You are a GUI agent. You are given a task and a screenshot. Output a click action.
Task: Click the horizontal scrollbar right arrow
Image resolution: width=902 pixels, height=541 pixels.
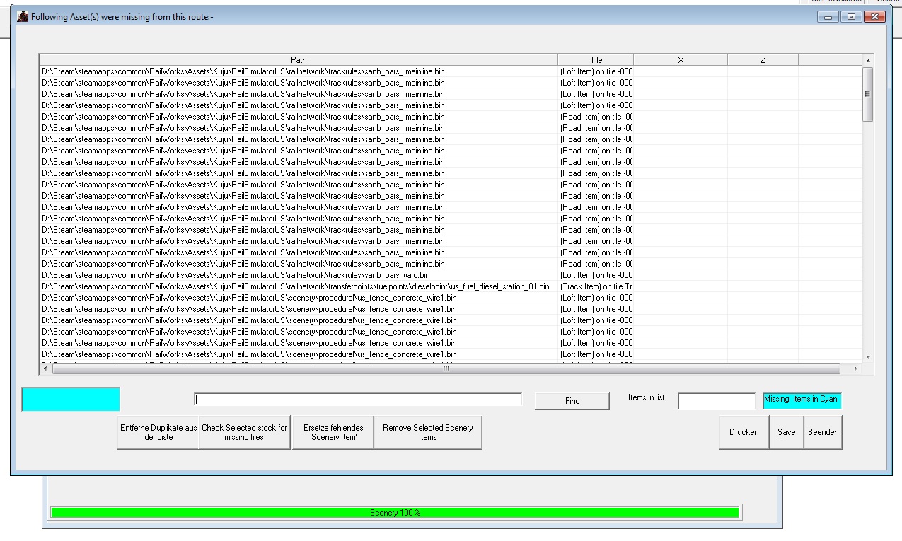click(x=855, y=368)
